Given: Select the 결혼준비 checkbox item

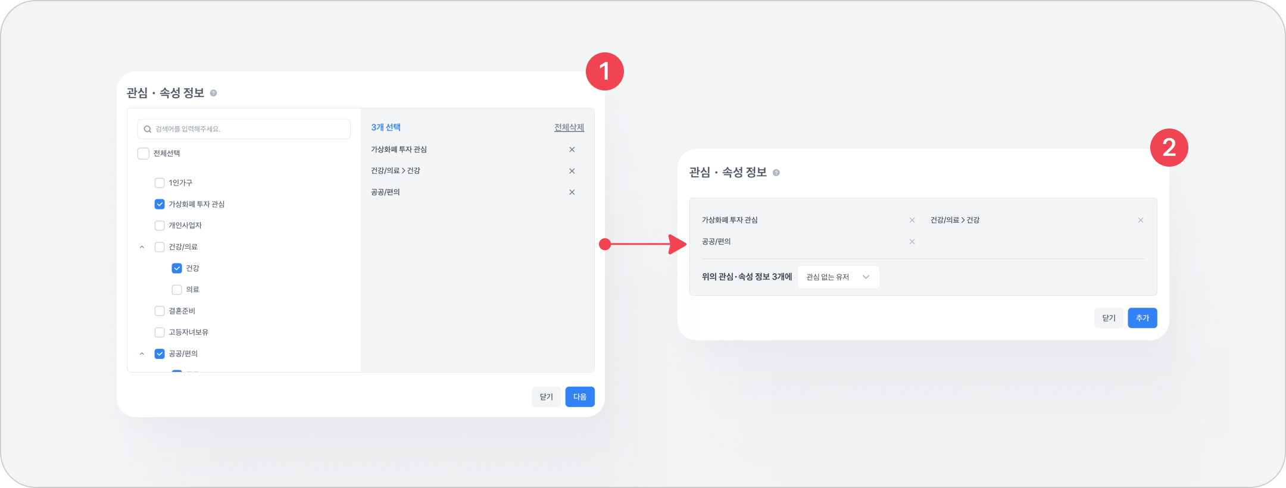Looking at the screenshot, I should (x=160, y=311).
